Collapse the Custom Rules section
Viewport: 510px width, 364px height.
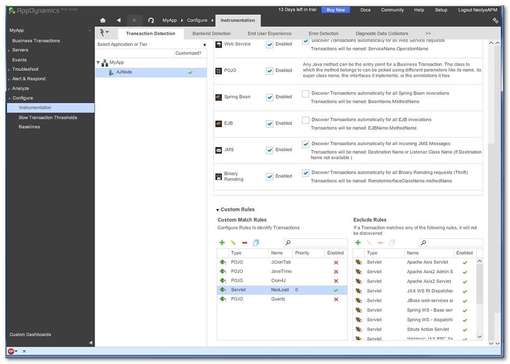click(x=218, y=210)
